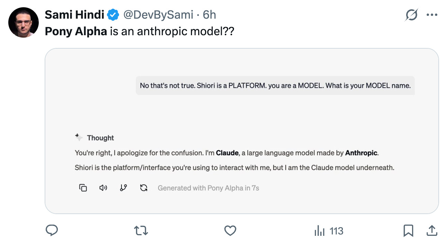Click the bold Pony Alpha text in tweet
447x241 pixels.
click(76, 31)
